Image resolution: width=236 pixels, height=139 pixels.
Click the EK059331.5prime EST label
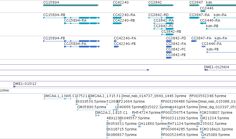click(x=122, y=124)
